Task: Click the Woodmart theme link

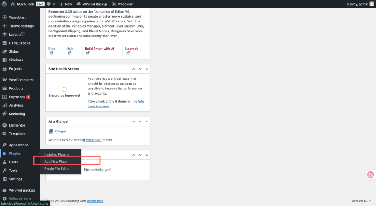Action: (94, 140)
